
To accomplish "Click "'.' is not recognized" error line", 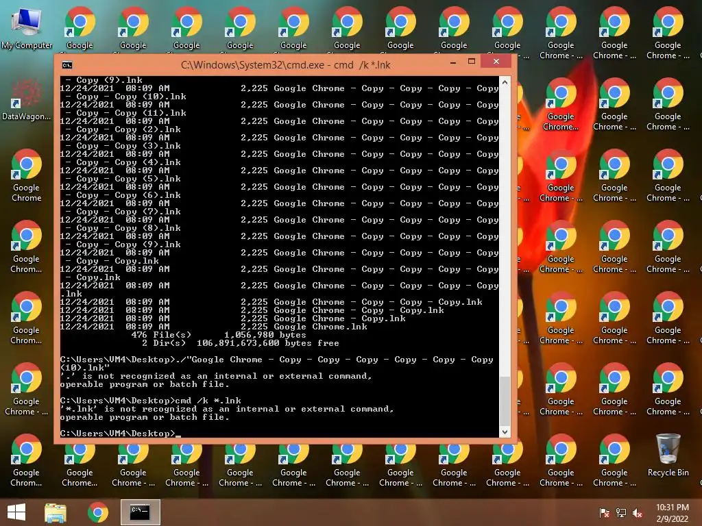I will click(216, 376).
